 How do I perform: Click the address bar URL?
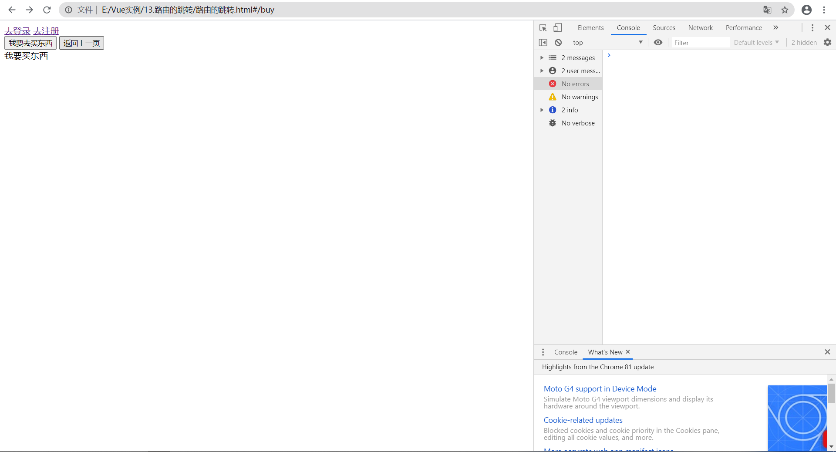(188, 10)
